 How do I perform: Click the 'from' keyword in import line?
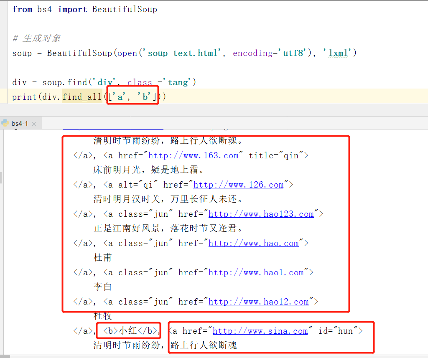23,9
